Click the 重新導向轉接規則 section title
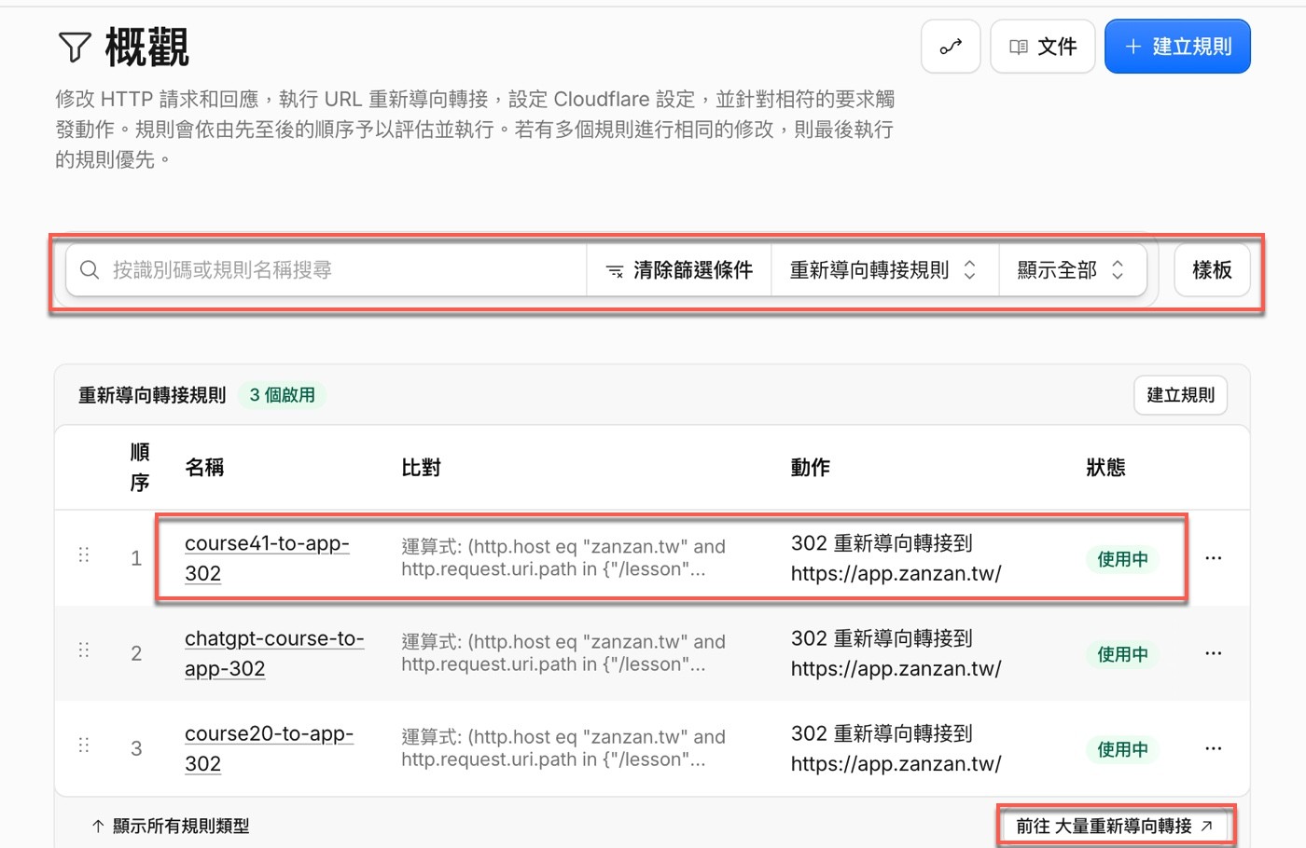Viewport: 1306px width, 848px height. click(x=152, y=395)
